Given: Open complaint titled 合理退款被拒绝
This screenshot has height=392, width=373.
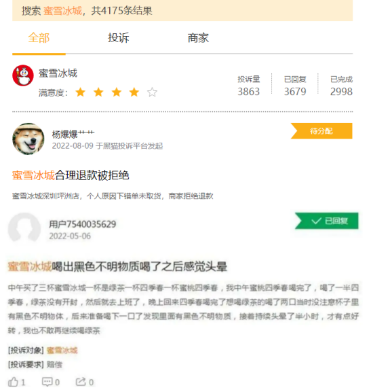Looking at the screenshot, I should 71,175.
